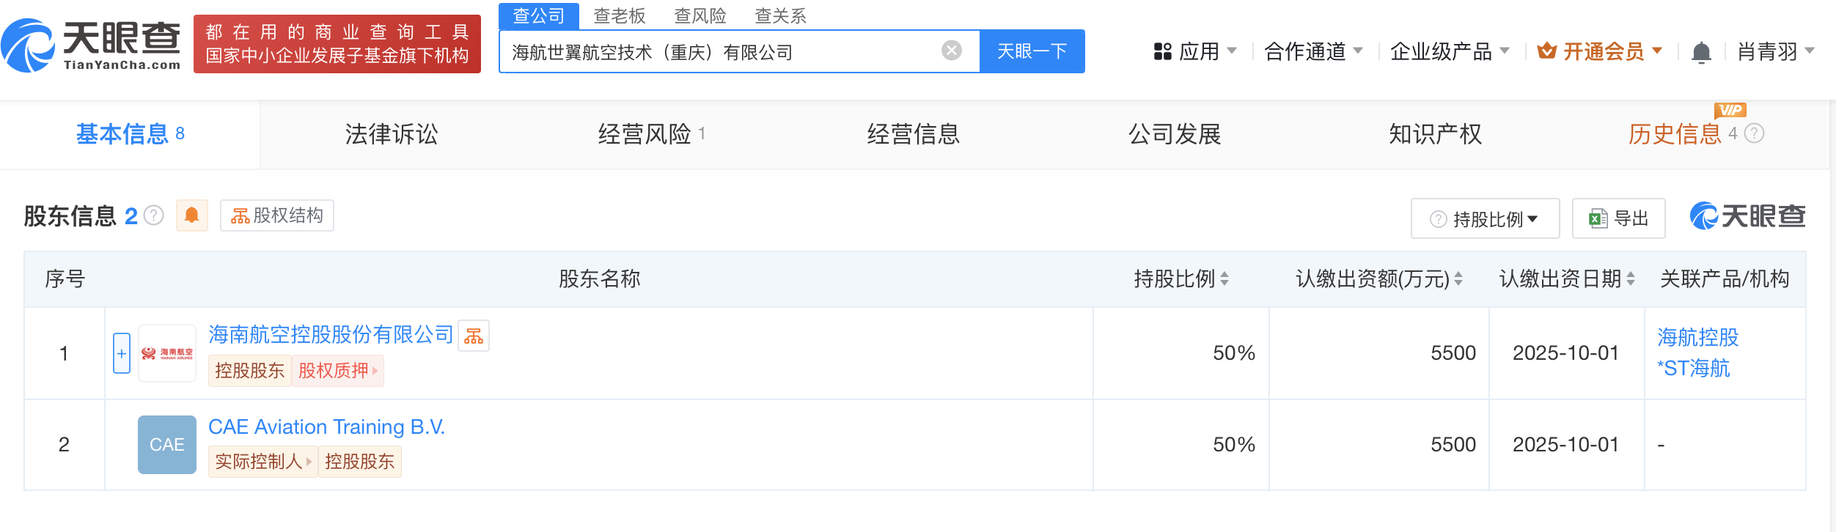This screenshot has width=1836, height=532.
Task: Open the 持股比例 dropdown selector
Action: (x=1485, y=218)
